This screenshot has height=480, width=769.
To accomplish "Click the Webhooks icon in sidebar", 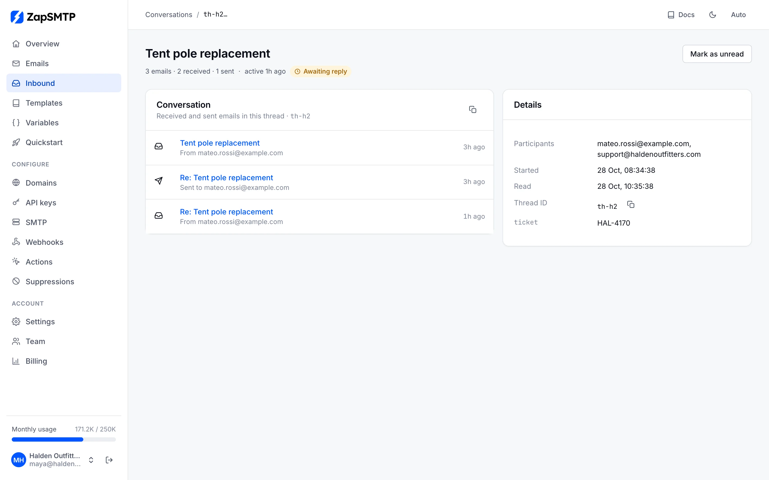I will pyautogui.click(x=16, y=242).
